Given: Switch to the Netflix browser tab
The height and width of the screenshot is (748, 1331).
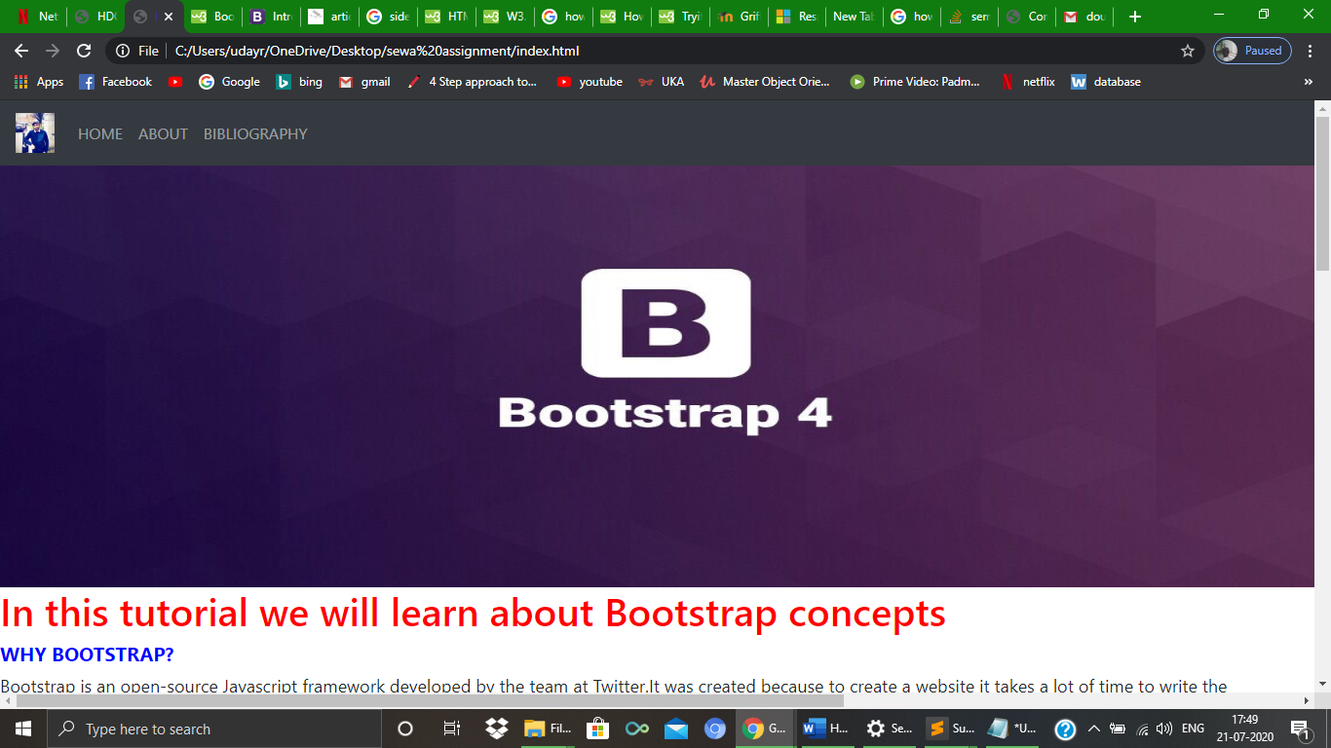Looking at the screenshot, I should pyautogui.click(x=37, y=17).
